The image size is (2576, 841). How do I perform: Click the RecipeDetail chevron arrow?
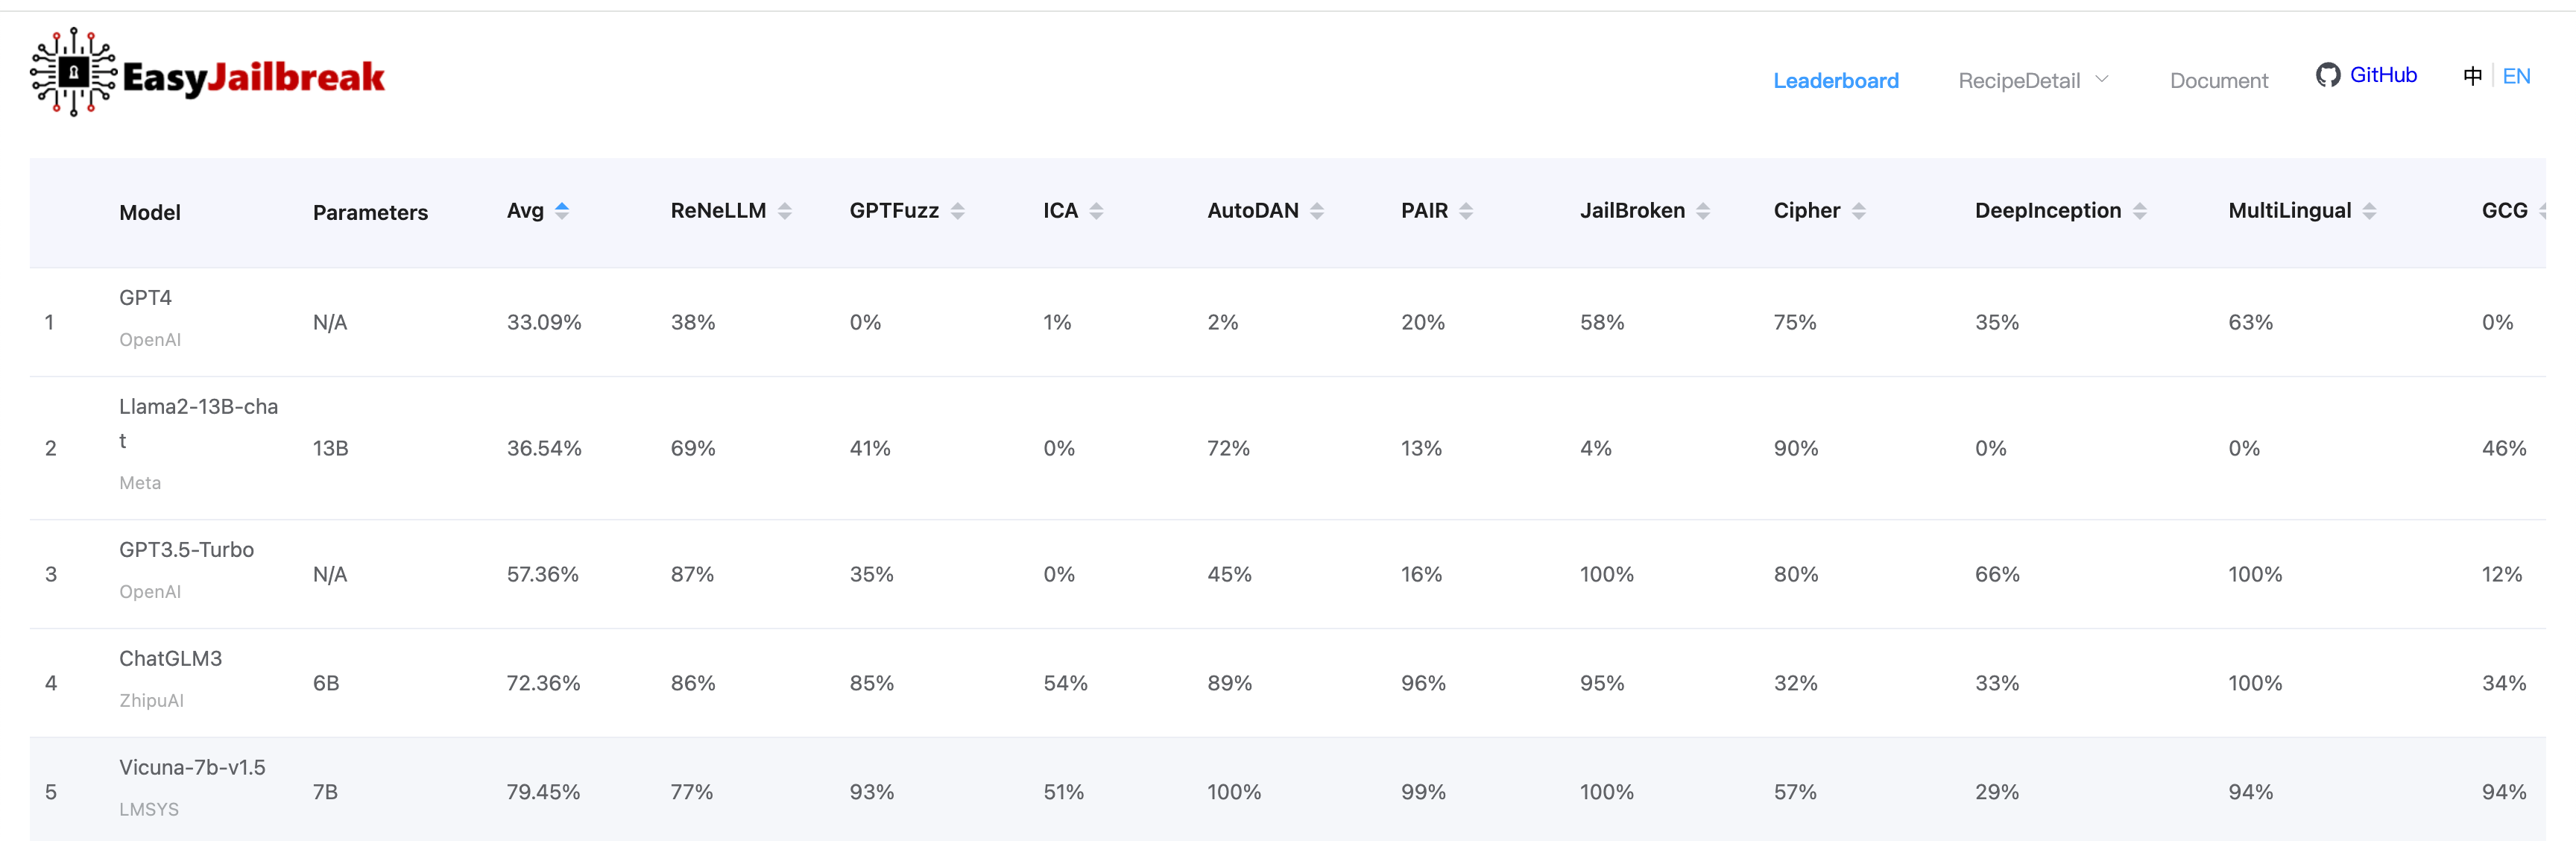click(2102, 79)
